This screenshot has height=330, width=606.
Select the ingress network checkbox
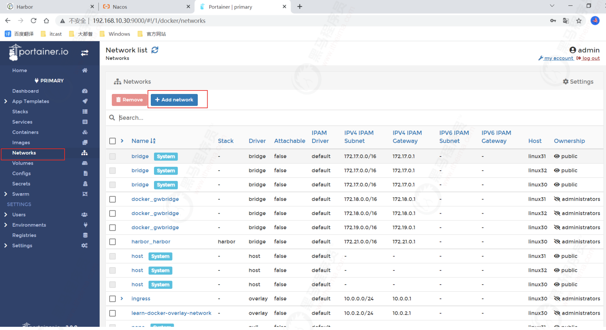[112, 299]
